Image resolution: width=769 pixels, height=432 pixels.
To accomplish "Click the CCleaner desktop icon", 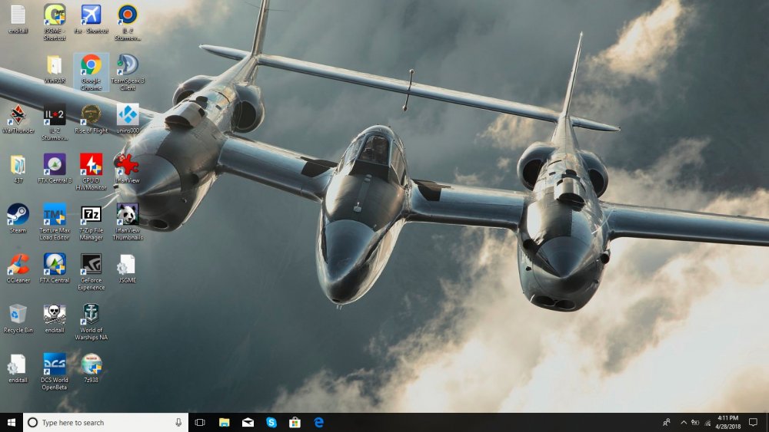I will click(17, 265).
